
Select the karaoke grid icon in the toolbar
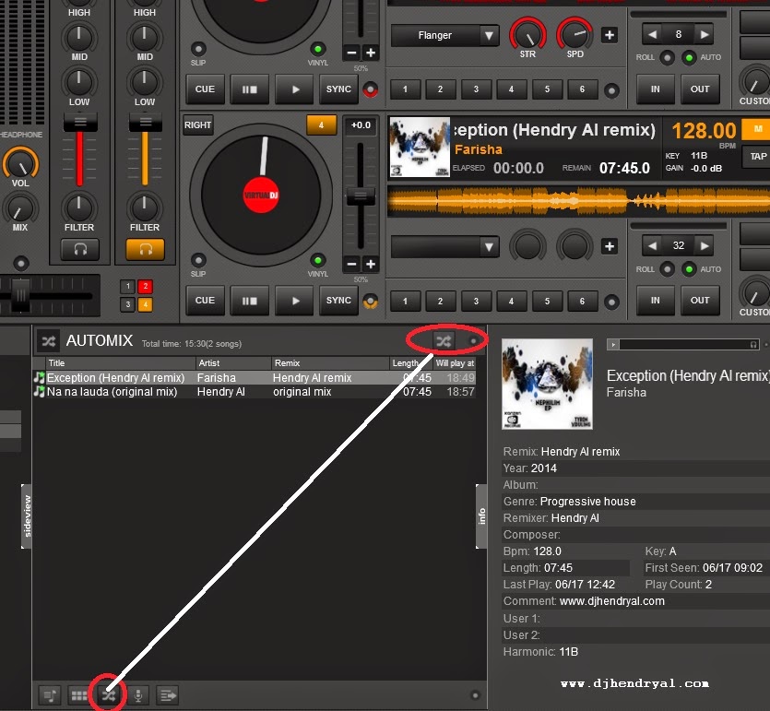pyautogui.click(x=78, y=694)
